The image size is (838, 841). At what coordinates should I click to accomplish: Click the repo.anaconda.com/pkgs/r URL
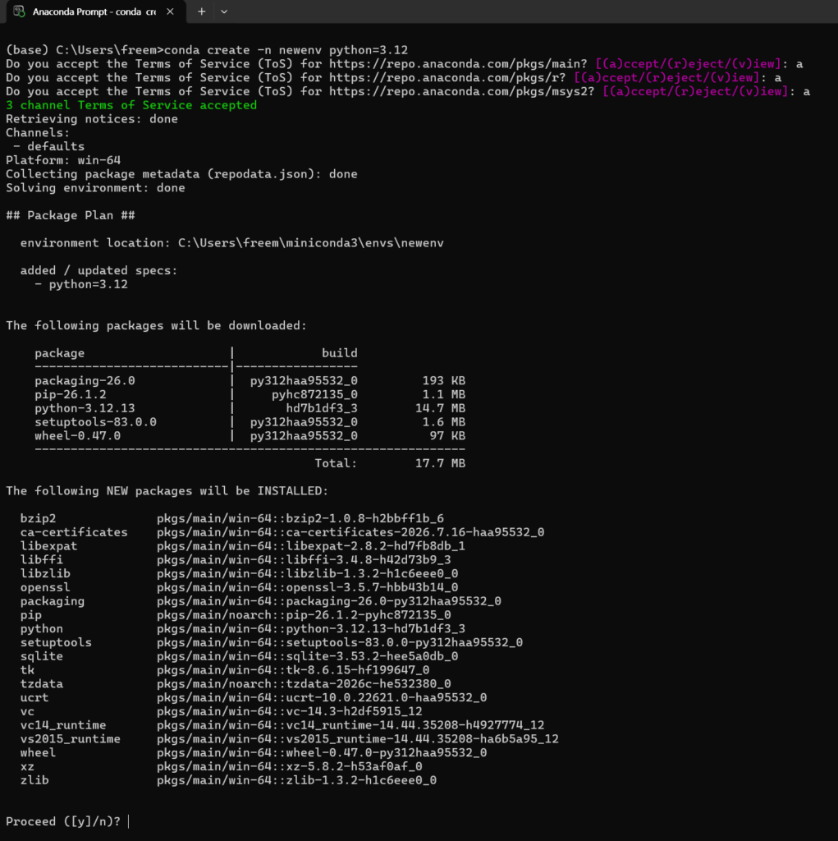(x=447, y=78)
